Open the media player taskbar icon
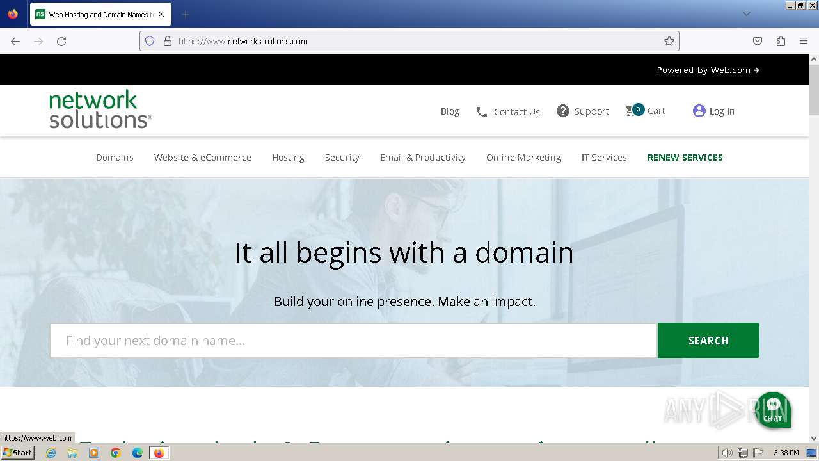Viewport: 819px width, 461px height. (94, 453)
